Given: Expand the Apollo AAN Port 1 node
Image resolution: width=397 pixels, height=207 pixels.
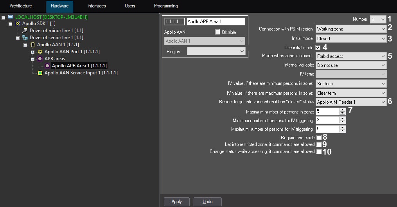Looking at the screenshot, I should pyautogui.click(x=32, y=52).
